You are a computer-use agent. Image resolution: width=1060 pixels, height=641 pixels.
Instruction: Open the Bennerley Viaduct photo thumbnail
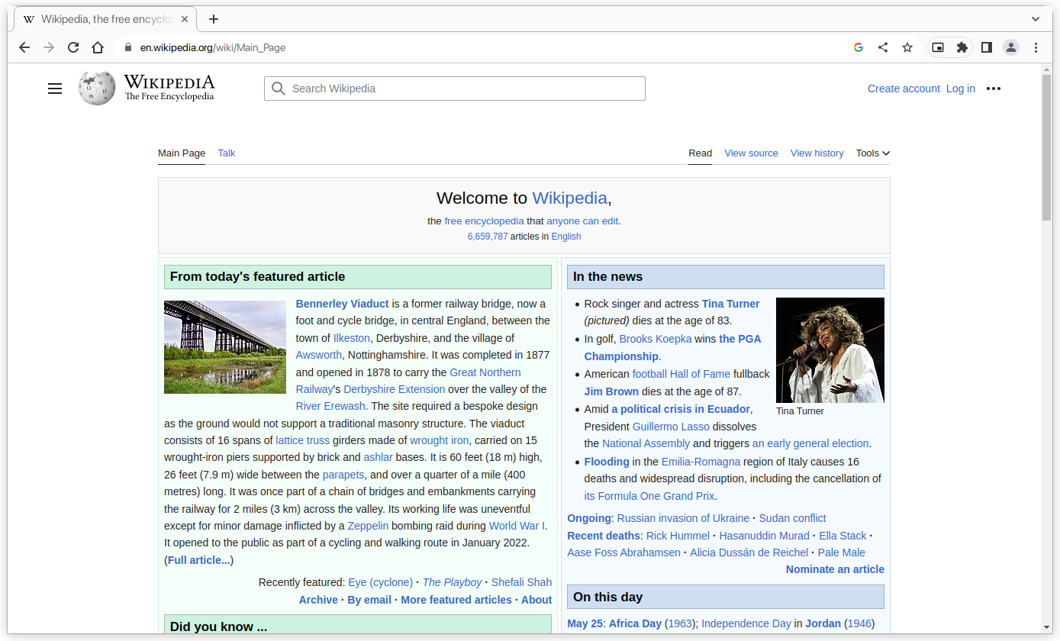click(225, 347)
